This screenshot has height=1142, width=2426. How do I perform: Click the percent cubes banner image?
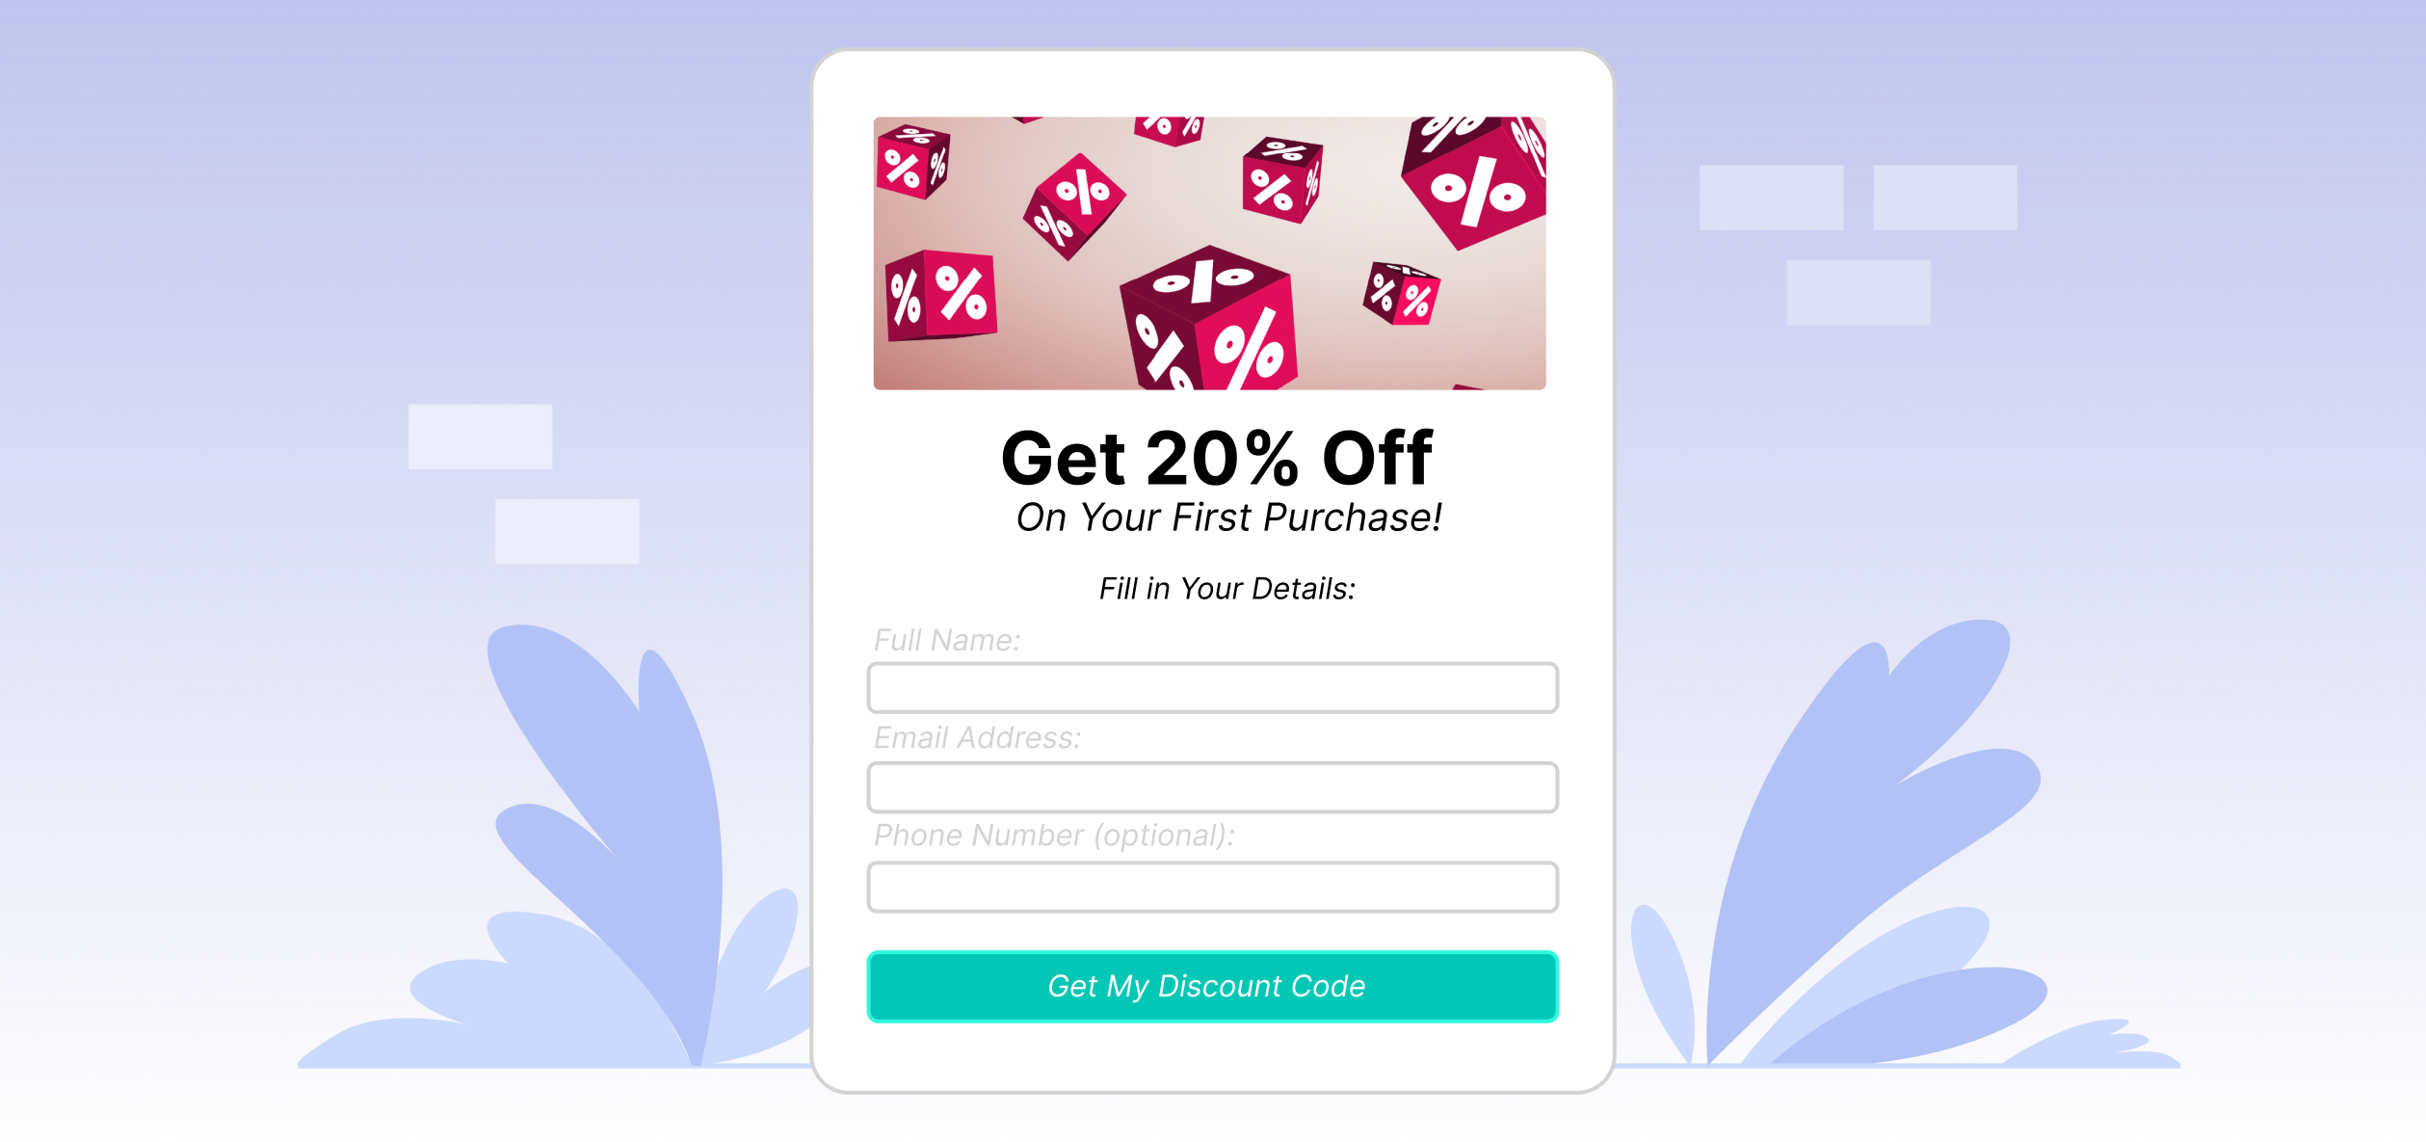pos(1209,253)
